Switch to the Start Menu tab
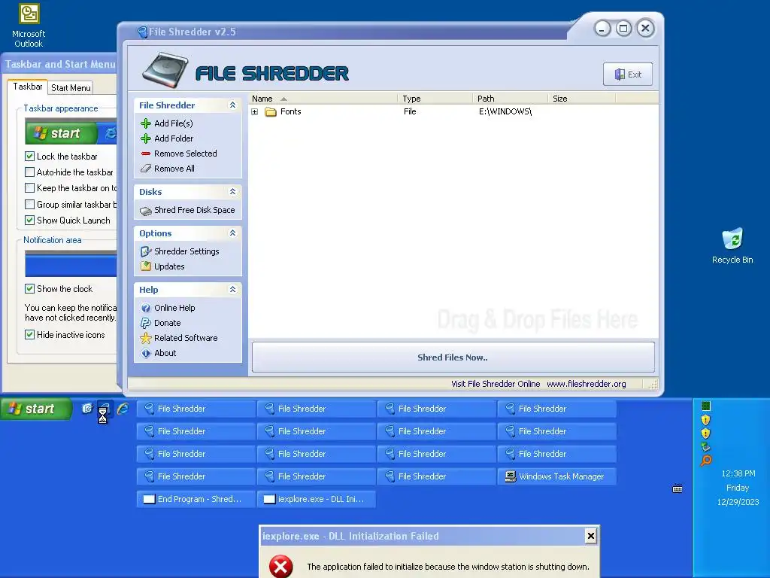 [x=71, y=87]
